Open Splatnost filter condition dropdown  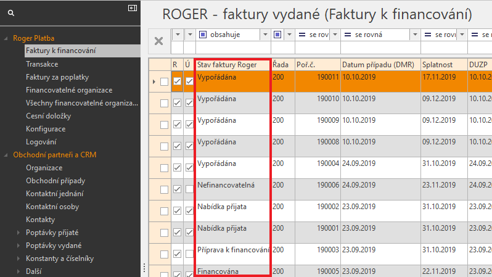pos(462,35)
